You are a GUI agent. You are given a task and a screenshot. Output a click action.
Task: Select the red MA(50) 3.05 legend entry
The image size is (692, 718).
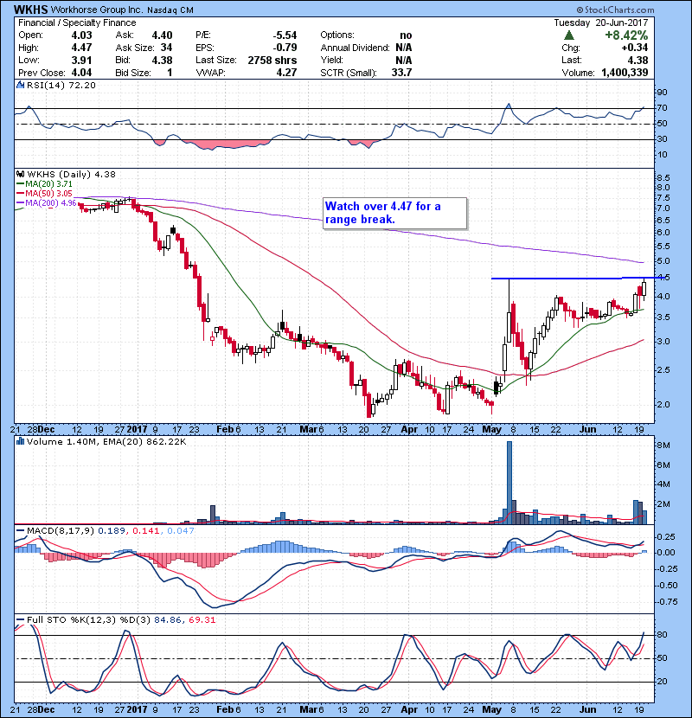pyautogui.click(x=44, y=193)
